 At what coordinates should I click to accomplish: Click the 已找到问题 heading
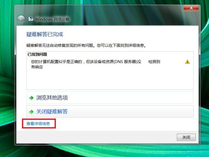(x=37, y=54)
